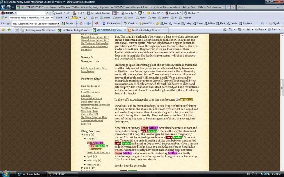The image size is (284, 177).
Task: Open the Page menu in command bar
Action: [x=261, y=29]
